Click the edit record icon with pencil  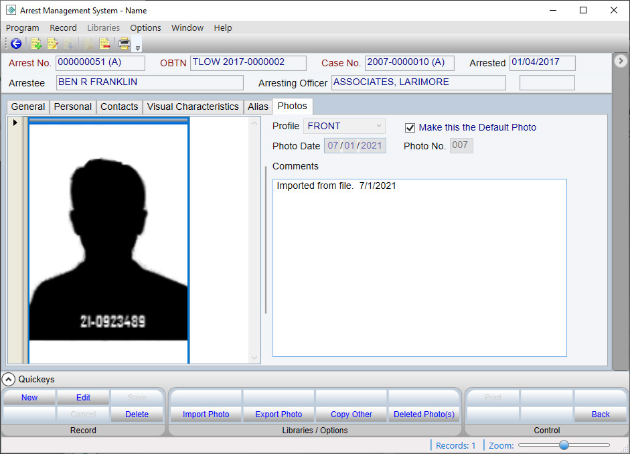(52, 44)
